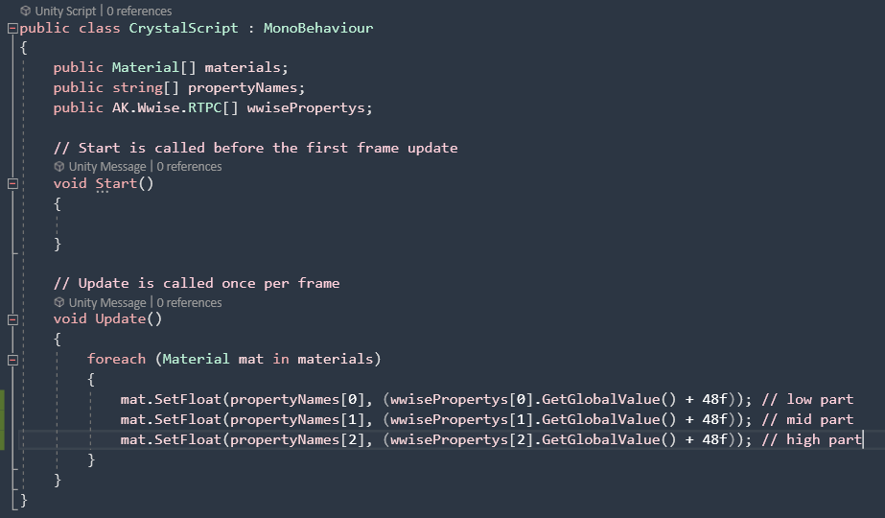Collapse the Update method block
The height and width of the screenshot is (518, 885).
12,319
